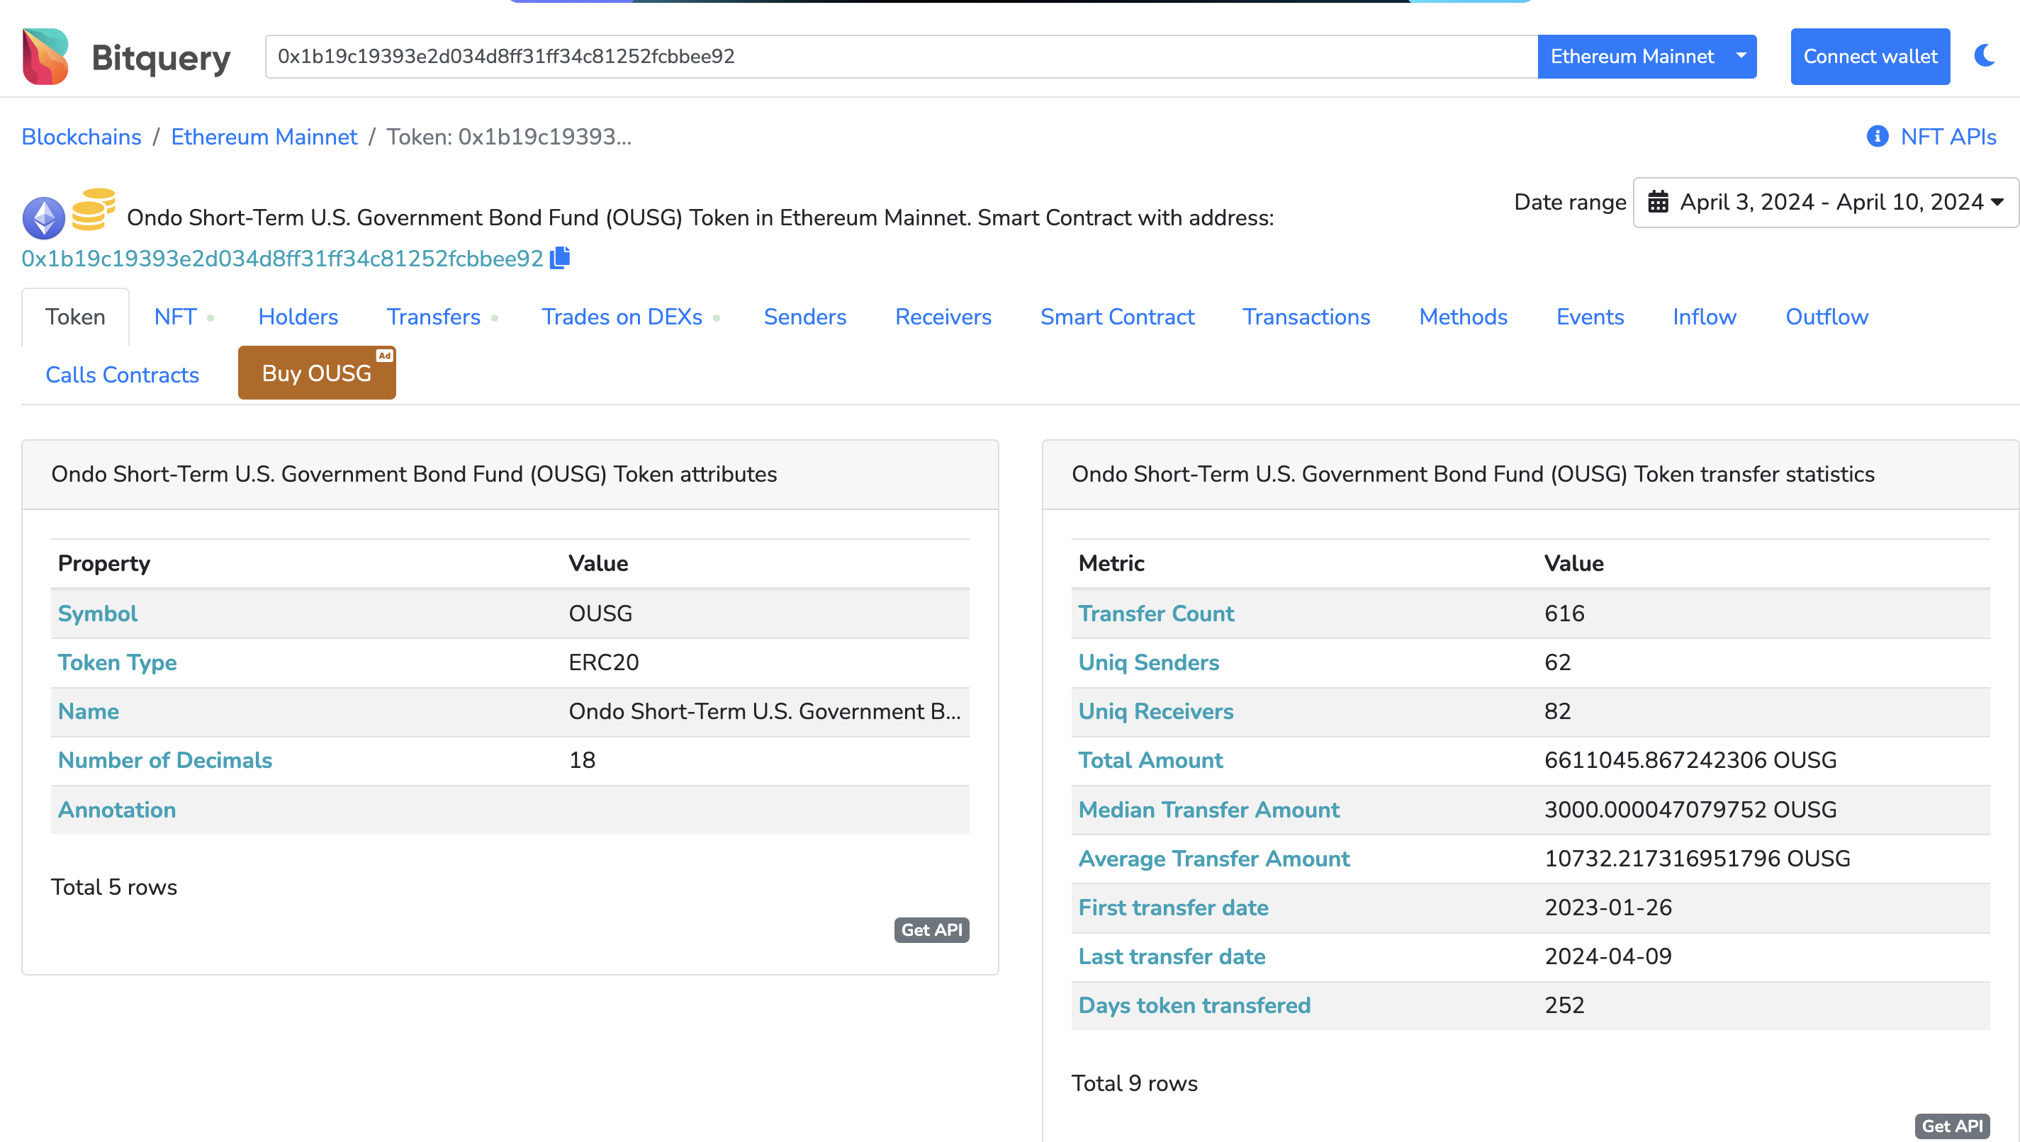Open the date range picker dropdown
Image resolution: width=2020 pixels, height=1142 pixels.
tap(1826, 203)
